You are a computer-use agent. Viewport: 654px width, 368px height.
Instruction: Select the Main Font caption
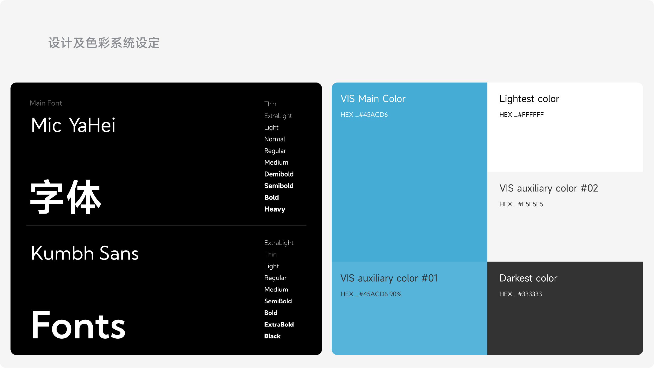pos(46,103)
